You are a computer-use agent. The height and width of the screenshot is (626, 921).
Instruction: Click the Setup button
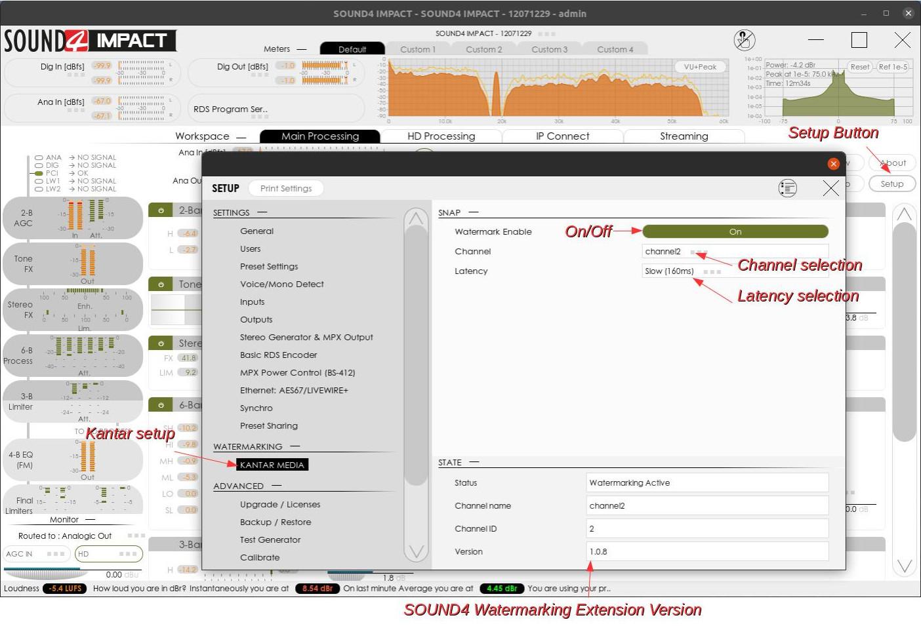pyautogui.click(x=891, y=184)
